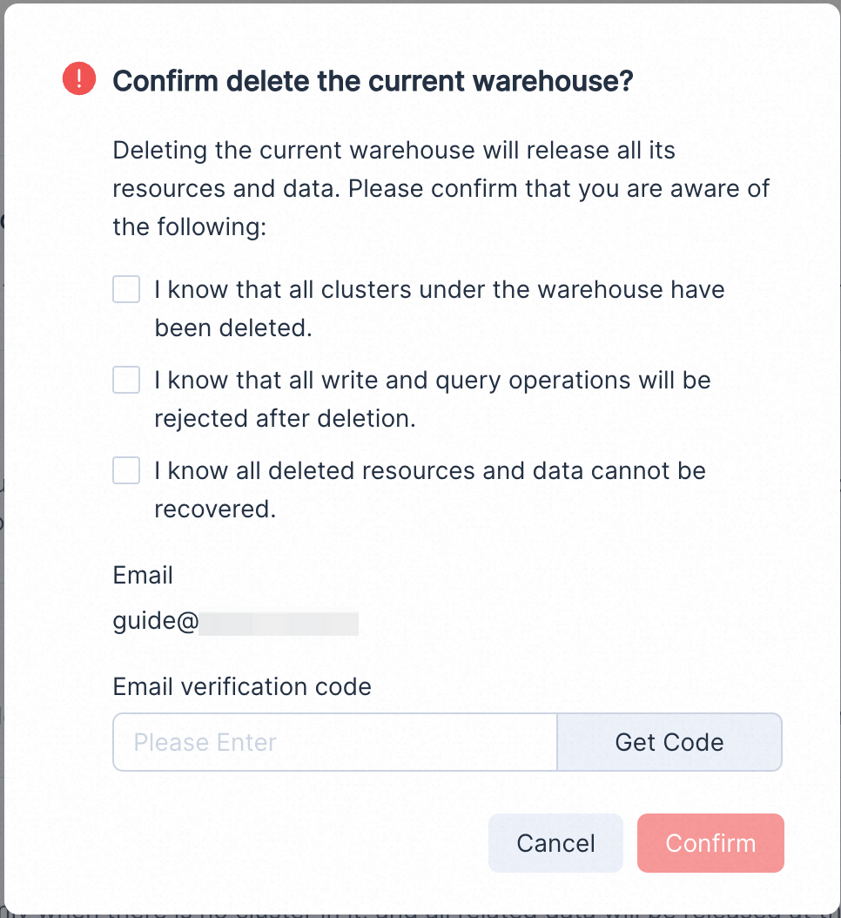Click the "rejected after deletion" label text
This screenshot has height=918, width=841.
285,418
